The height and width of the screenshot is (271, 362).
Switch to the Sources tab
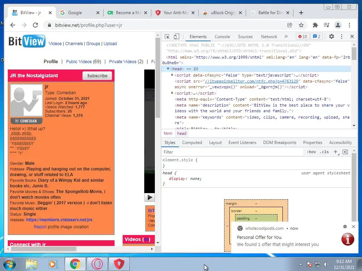pos(245,37)
